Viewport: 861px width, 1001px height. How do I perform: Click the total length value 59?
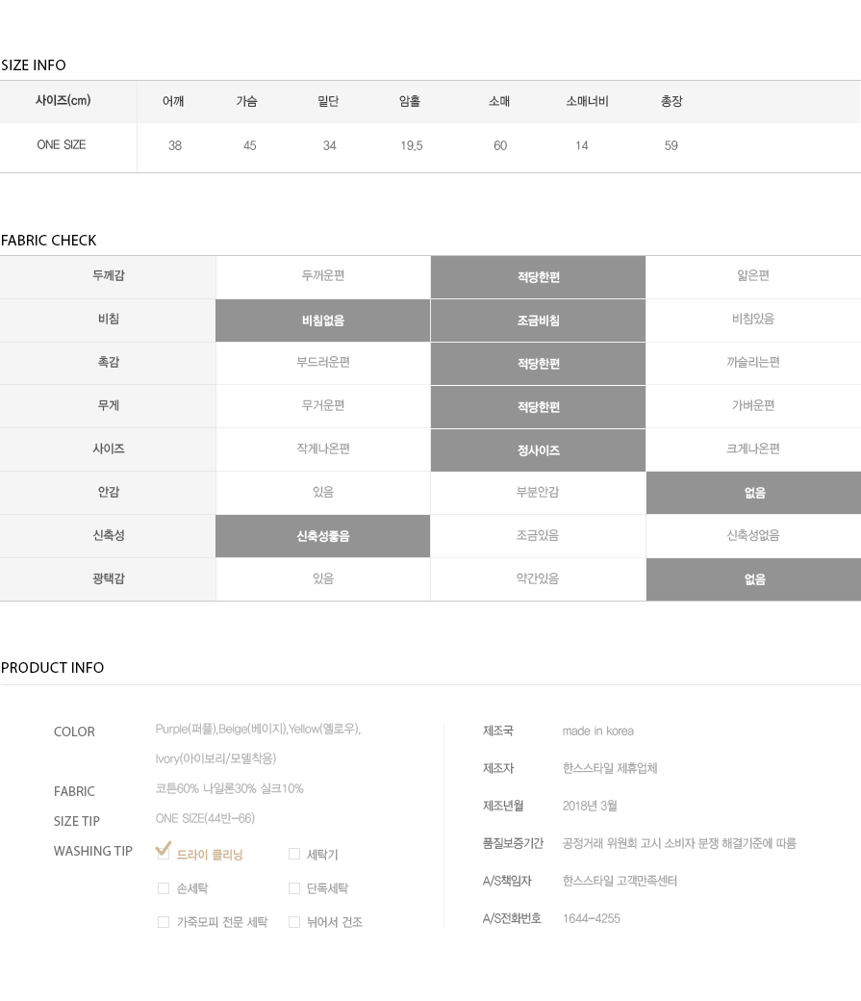[x=671, y=145]
